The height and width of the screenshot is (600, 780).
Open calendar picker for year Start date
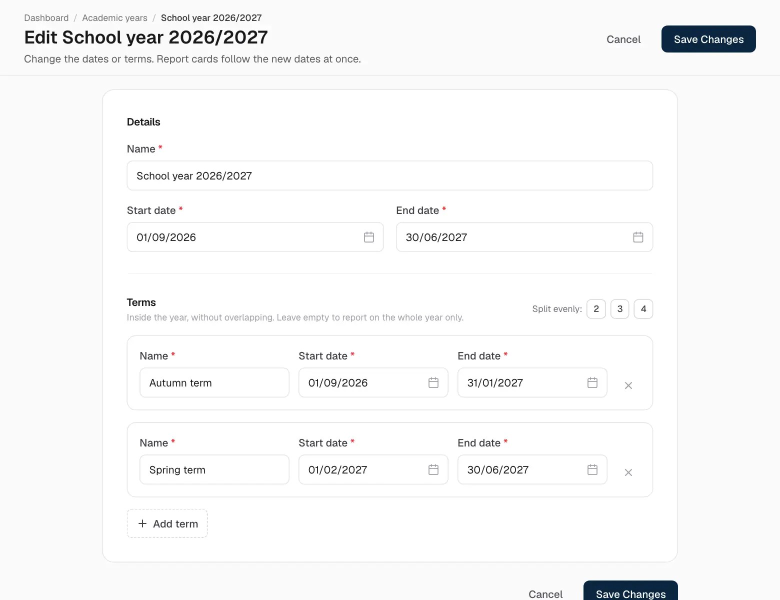[x=369, y=237]
